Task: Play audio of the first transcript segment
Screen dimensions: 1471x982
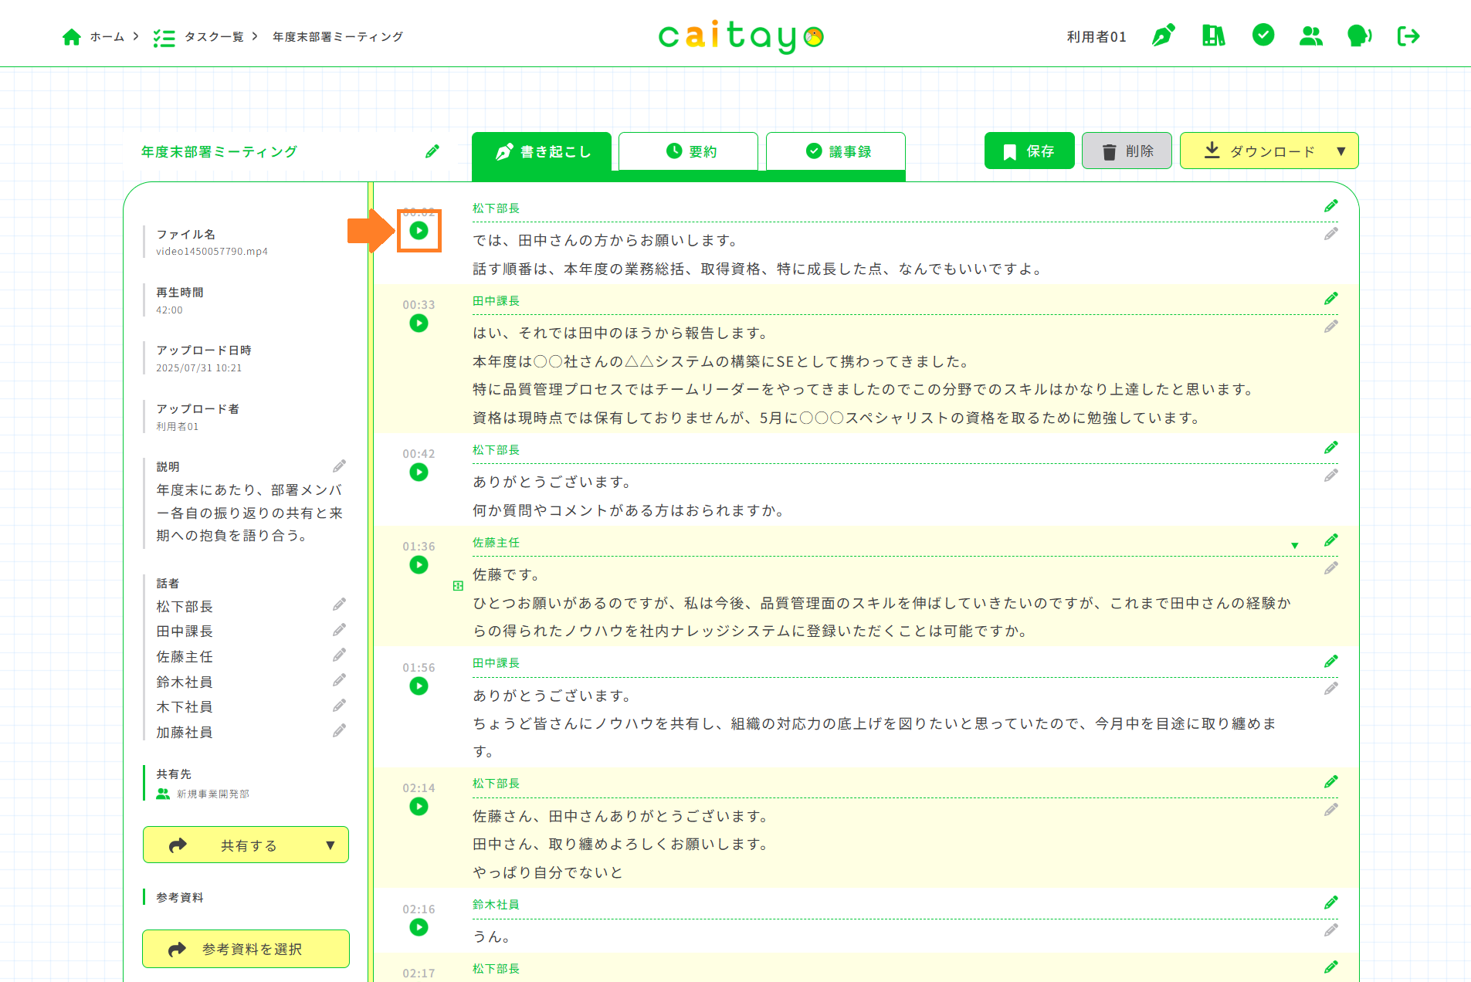Action: pos(419,230)
